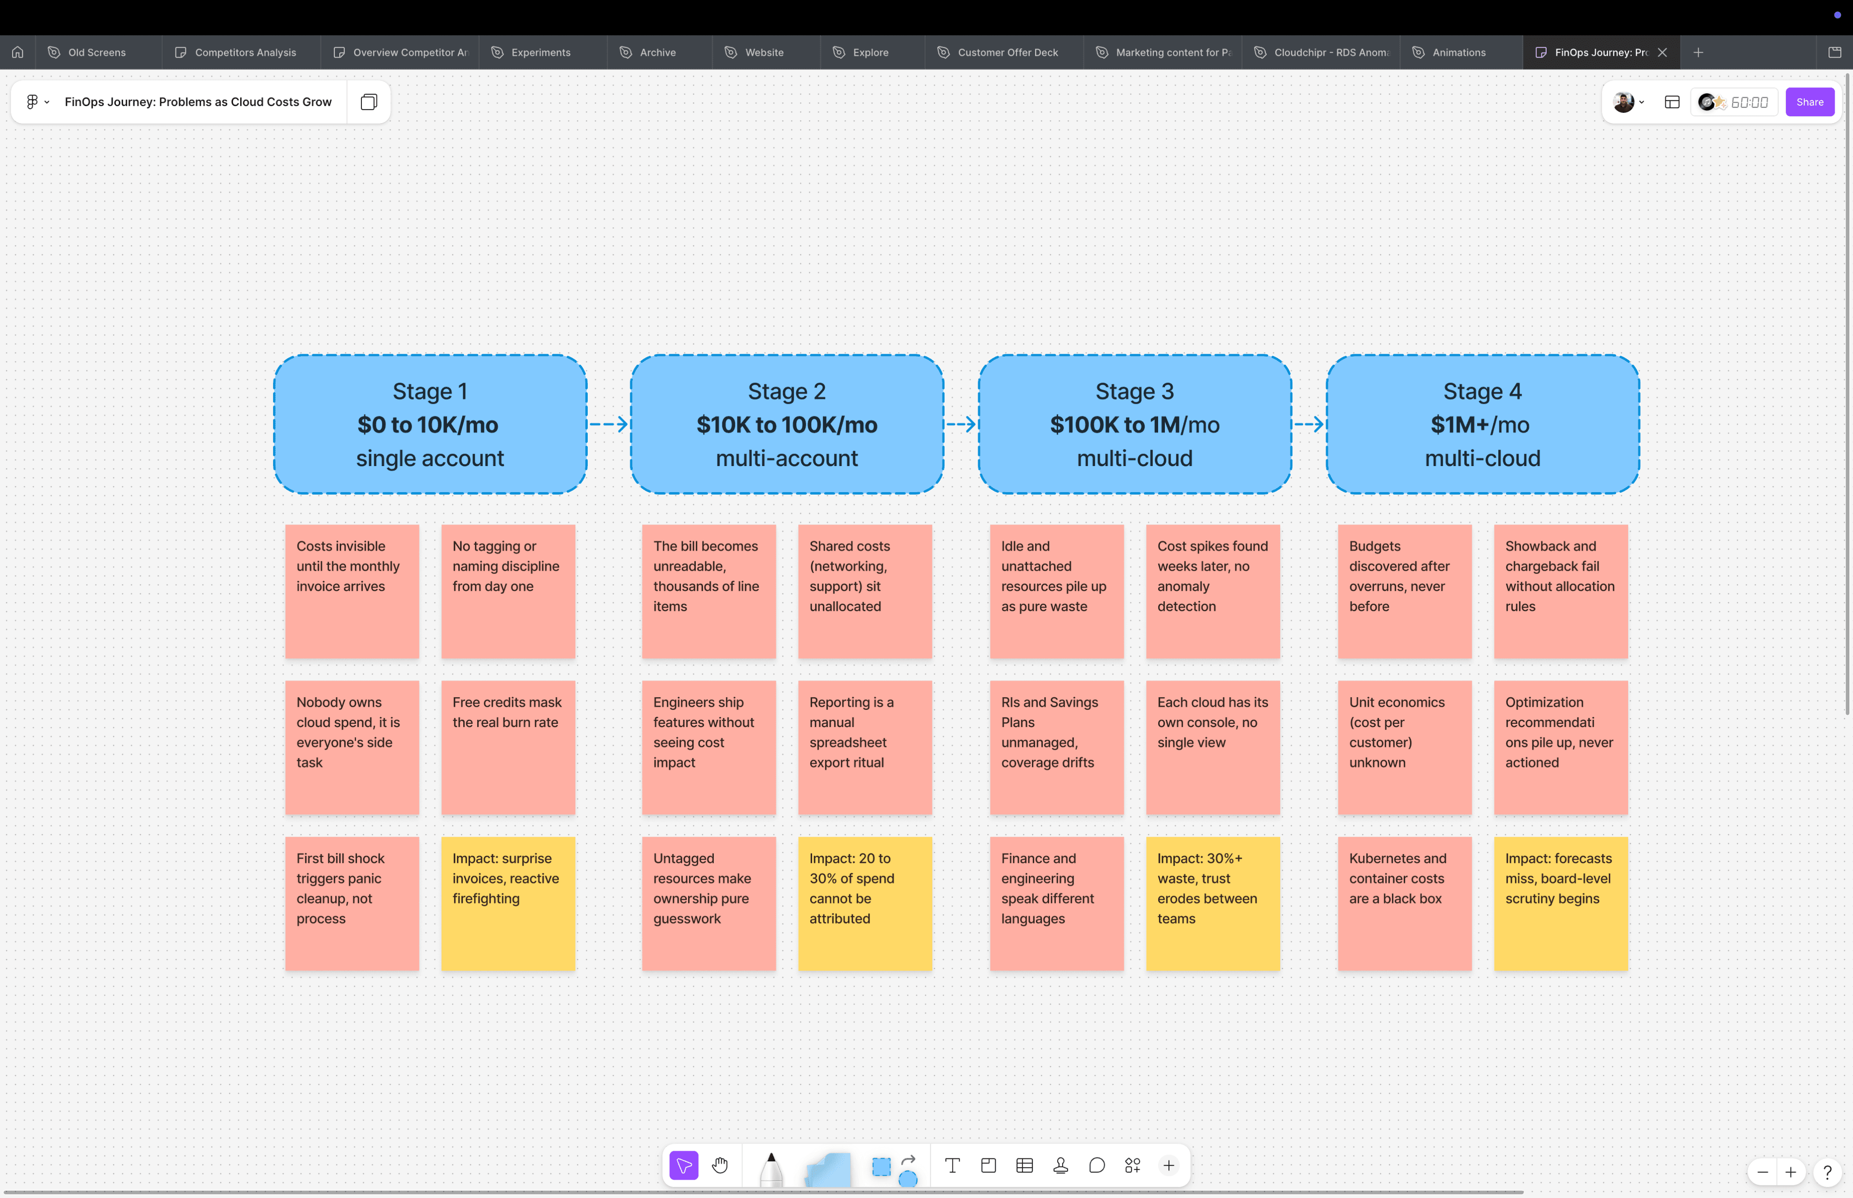
Task: Select yellow 'Impact: 30%+ waste' sticky
Action: [x=1213, y=903]
